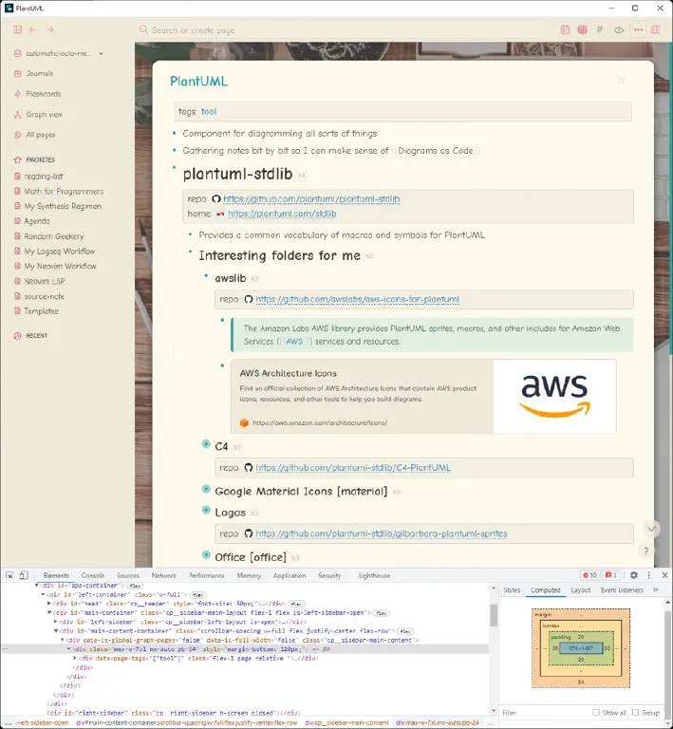Open DevTools three-dot customize menu
The image size is (673, 729).
(x=649, y=575)
